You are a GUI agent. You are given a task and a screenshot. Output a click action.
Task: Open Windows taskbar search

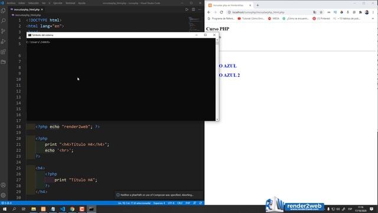point(14,209)
